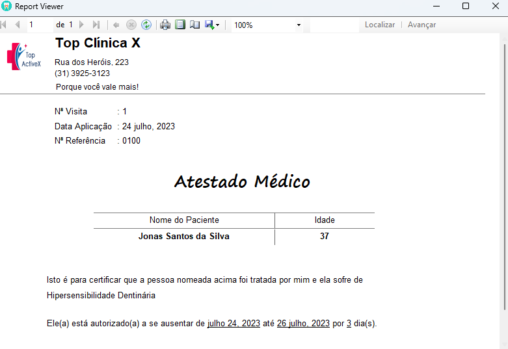Click age value 37

tap(325, 237)
